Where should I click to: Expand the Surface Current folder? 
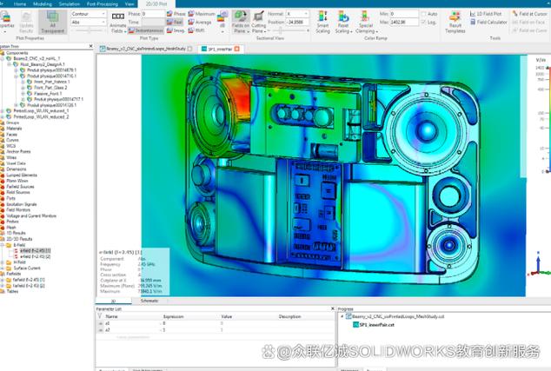[x=2, y=268]
